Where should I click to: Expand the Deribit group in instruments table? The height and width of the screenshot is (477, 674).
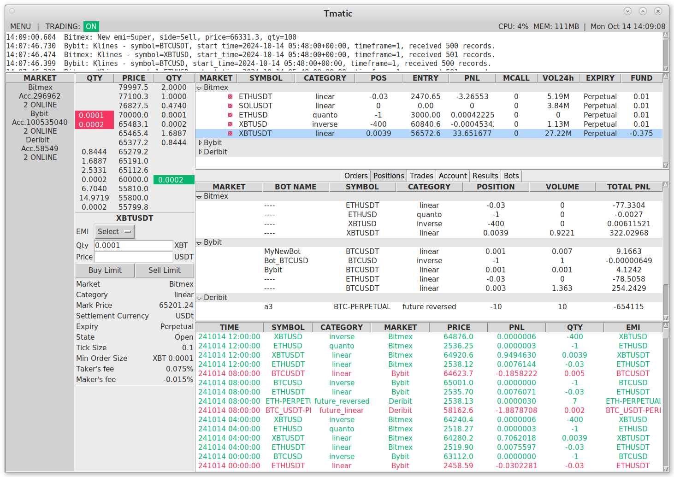[200, 152]
